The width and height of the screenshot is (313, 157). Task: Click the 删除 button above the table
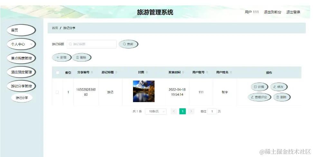point(81,57)
